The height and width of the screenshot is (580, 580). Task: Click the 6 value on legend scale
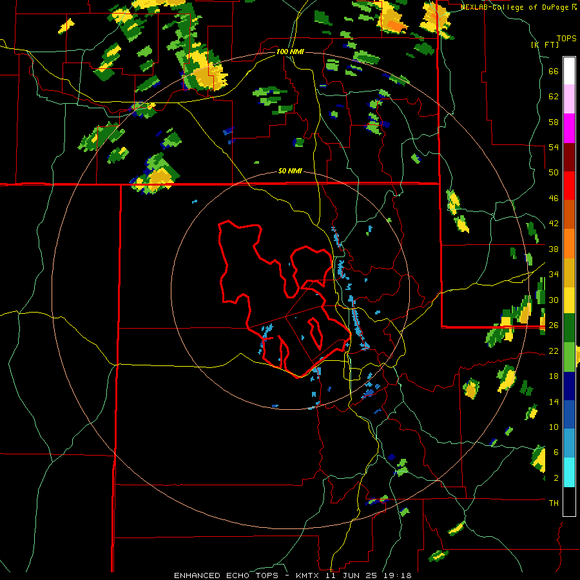pyautogui.click(x=556, y=452)
